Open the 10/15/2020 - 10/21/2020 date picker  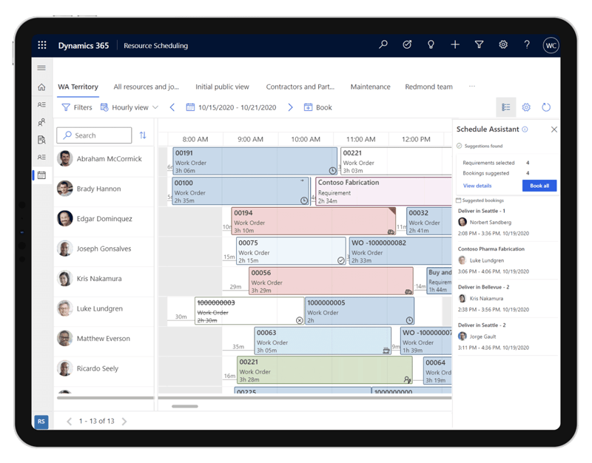pyautogui.click(x=231, y=107)
